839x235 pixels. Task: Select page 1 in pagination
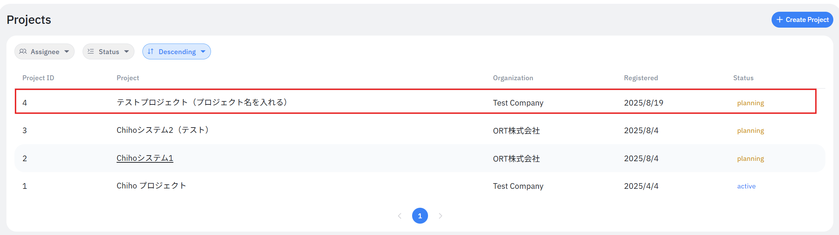coord(420,216)
